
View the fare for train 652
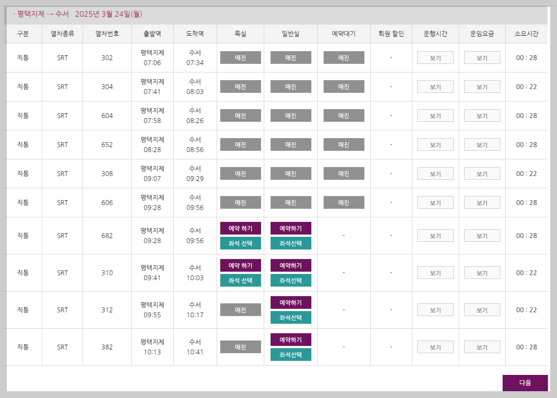tap(482, 144)
